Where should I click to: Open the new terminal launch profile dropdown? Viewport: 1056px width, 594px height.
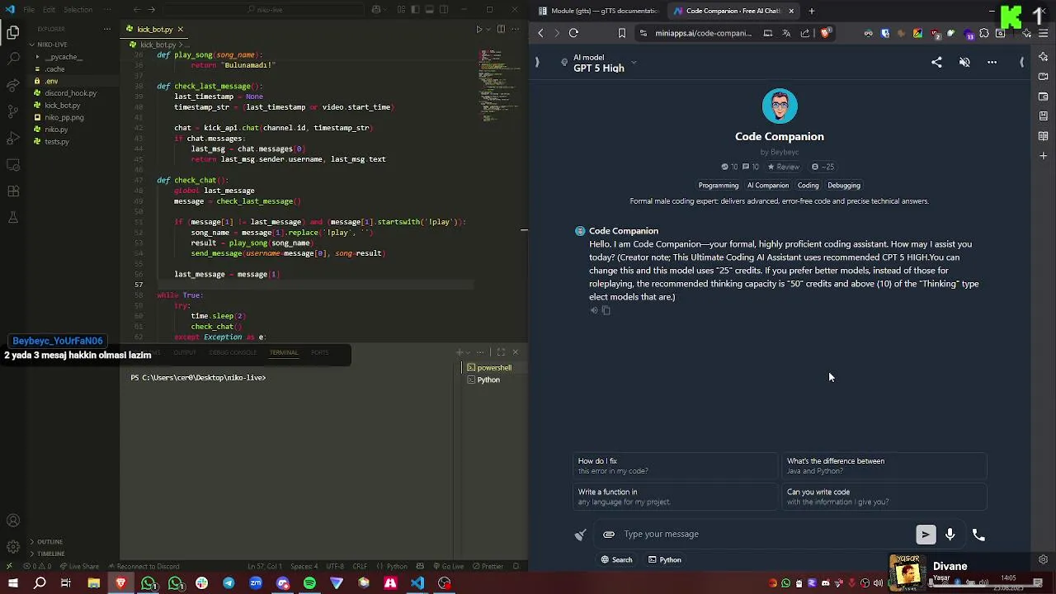click(468, 352)
